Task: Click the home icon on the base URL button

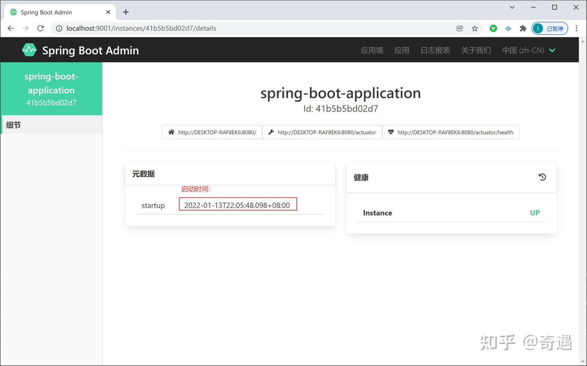Action: click(x=171, y=132)
